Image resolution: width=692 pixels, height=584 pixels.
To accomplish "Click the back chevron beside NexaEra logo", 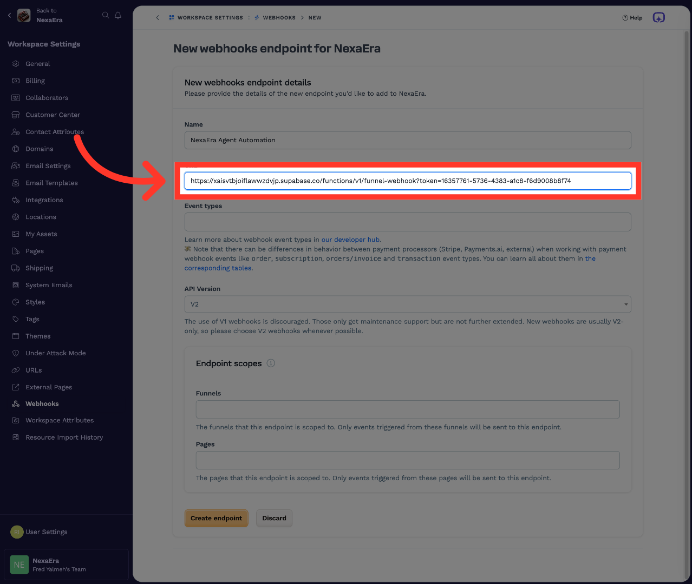I will coord(9,15).
